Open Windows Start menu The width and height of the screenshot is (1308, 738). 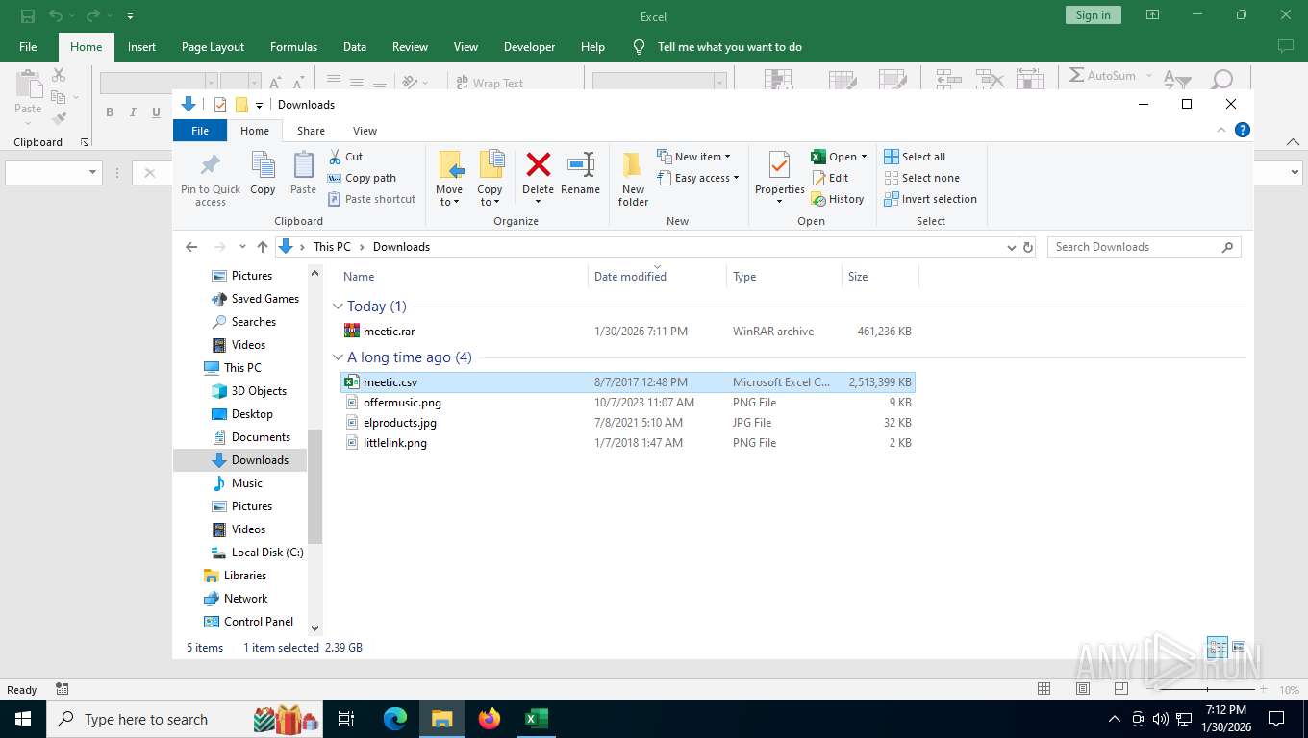(23, 718)
